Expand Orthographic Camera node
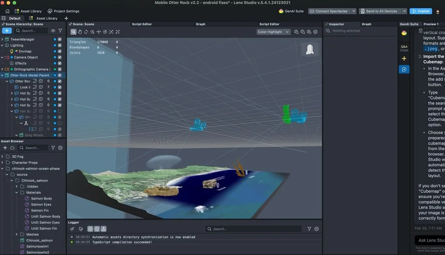Screen dimensions: 445x255 (2, 69)
